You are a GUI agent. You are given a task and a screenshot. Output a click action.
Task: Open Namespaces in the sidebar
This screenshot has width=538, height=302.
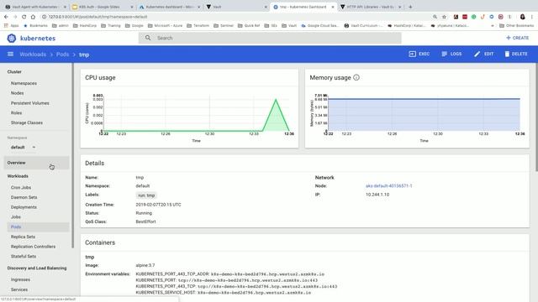[x=24, y=83]
